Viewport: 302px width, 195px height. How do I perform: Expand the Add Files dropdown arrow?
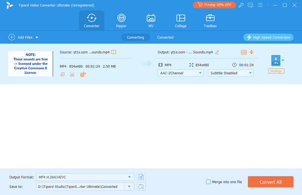click(x=37, y=38)
